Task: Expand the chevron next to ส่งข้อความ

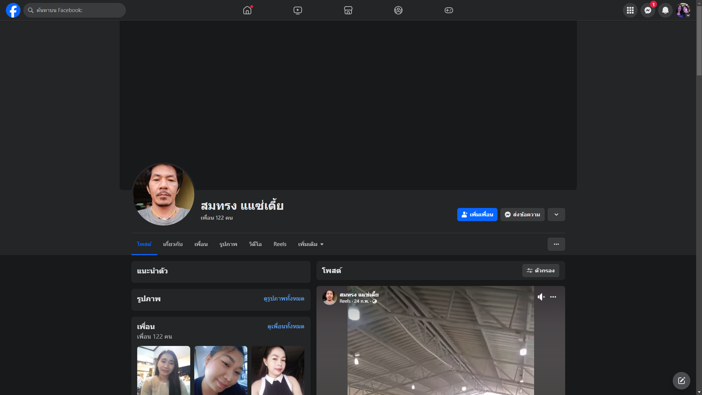Action: point(556,215)
